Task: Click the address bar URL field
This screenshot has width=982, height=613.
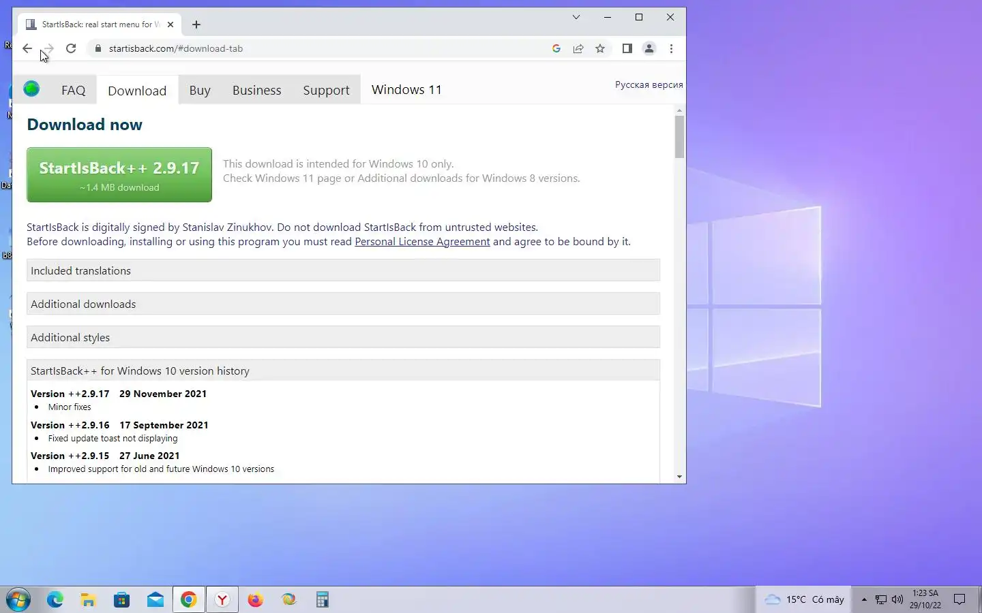Action: pos(321,48)
